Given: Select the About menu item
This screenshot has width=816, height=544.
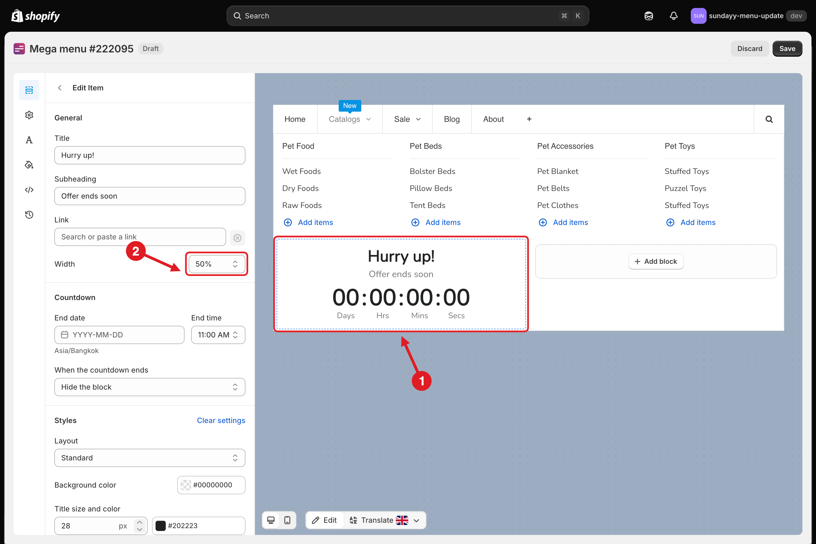Looking at the screenshot, I should click(493, 119).
